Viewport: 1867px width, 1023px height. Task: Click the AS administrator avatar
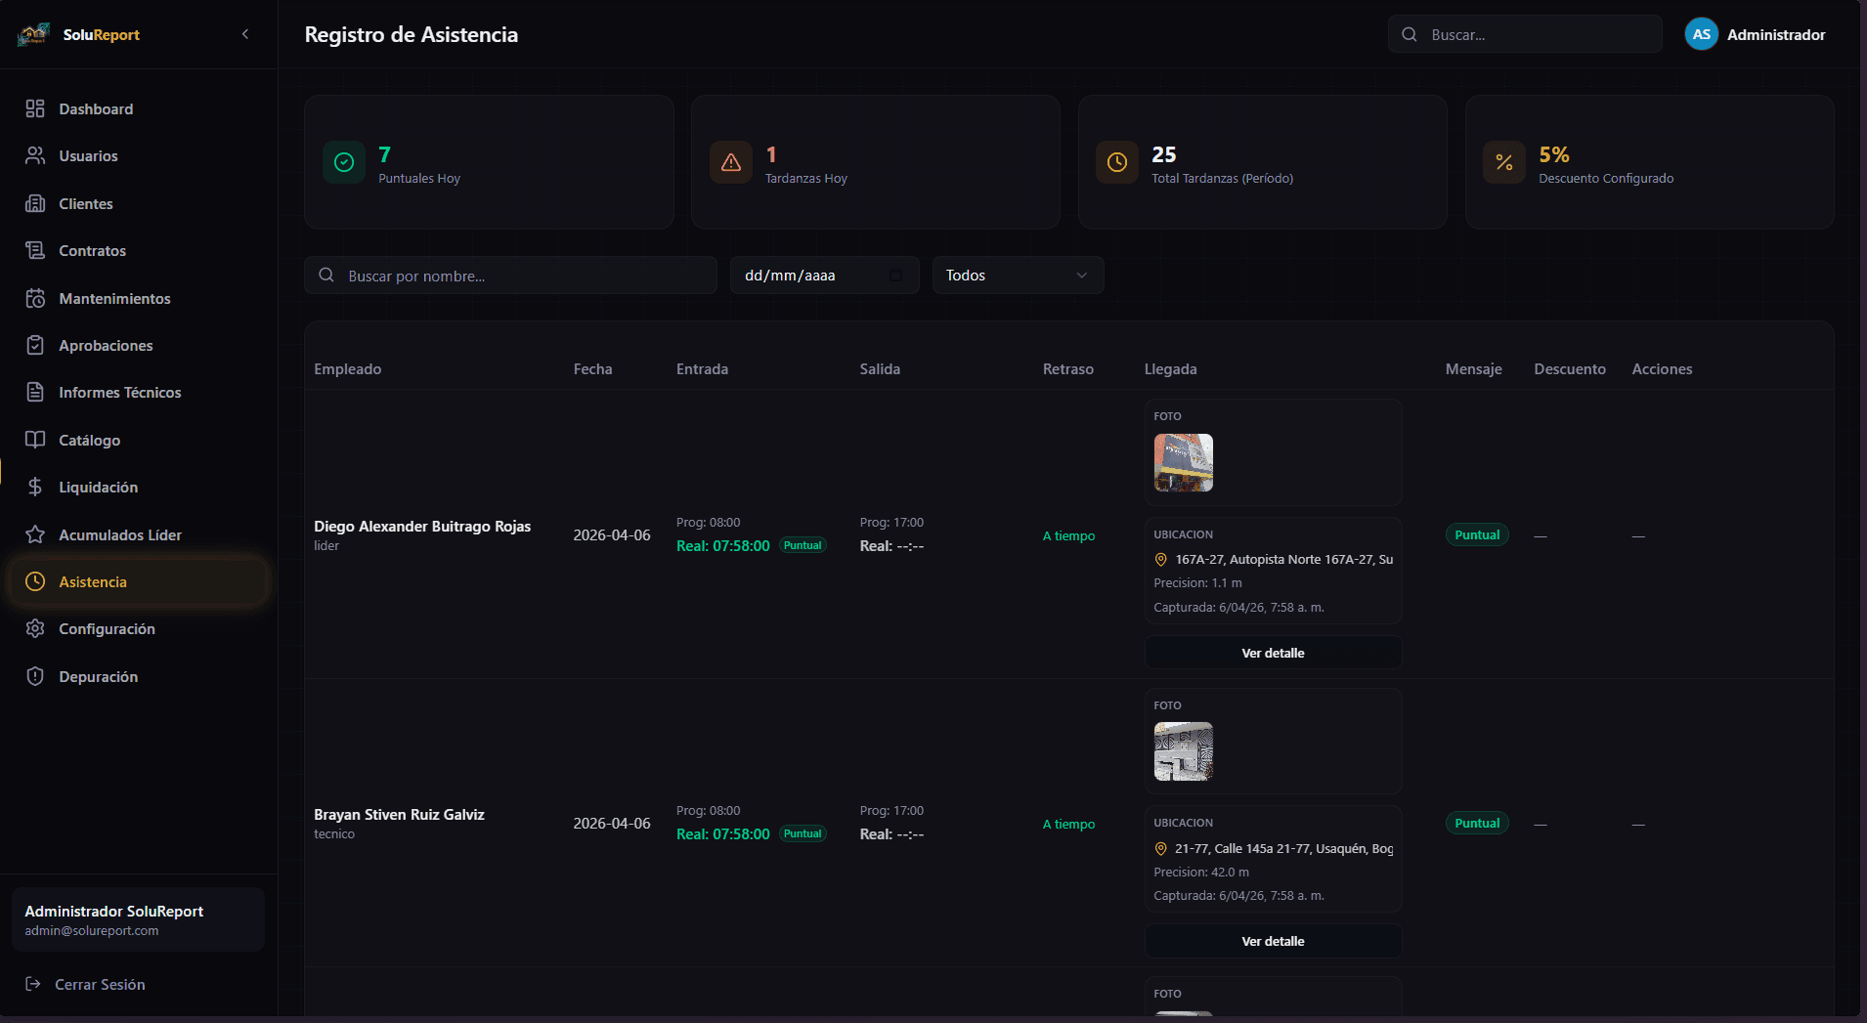(x=1701, y=34)
